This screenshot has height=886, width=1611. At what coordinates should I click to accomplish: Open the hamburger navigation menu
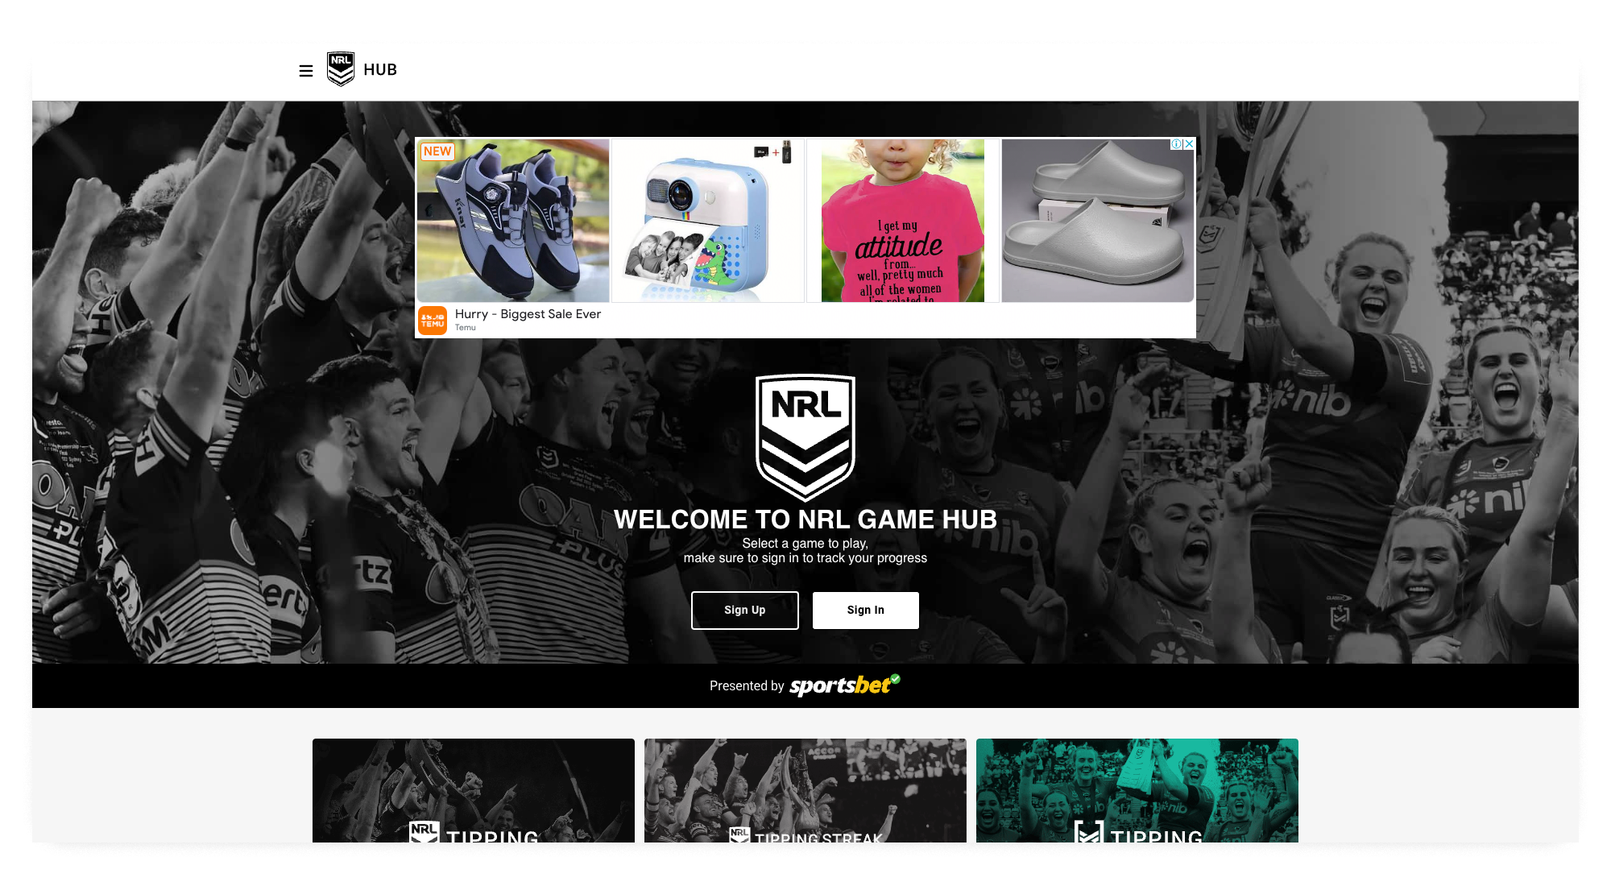[306, 71]
